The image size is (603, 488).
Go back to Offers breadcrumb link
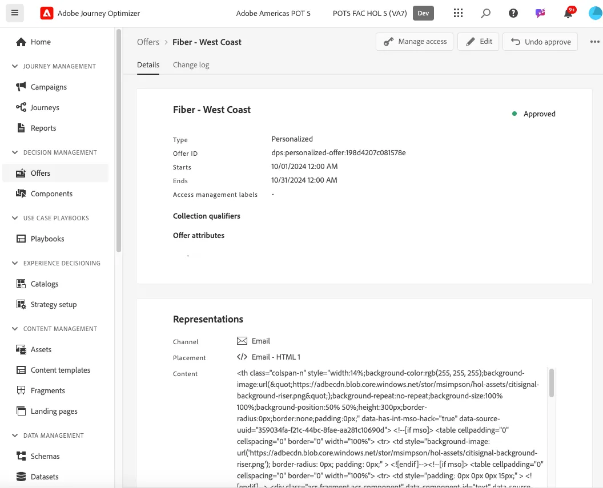[148, 42]
